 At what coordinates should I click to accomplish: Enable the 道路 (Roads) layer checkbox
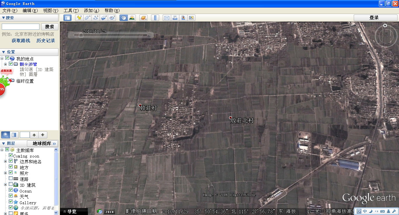pos(11,179)
